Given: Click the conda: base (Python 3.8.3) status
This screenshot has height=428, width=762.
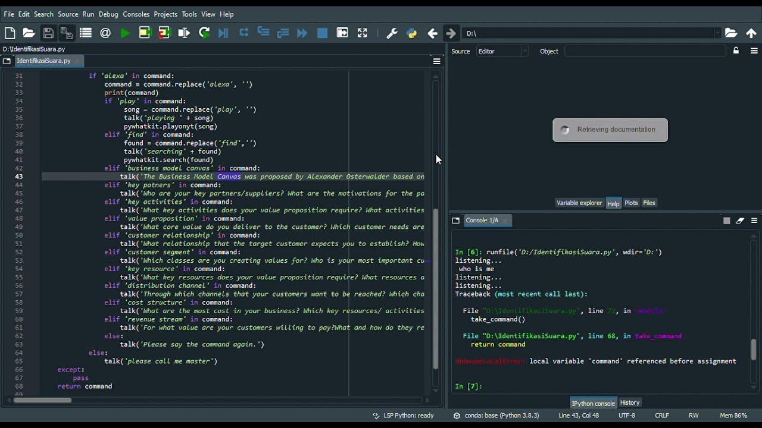Looking at the screenshot, I should 496,416.
